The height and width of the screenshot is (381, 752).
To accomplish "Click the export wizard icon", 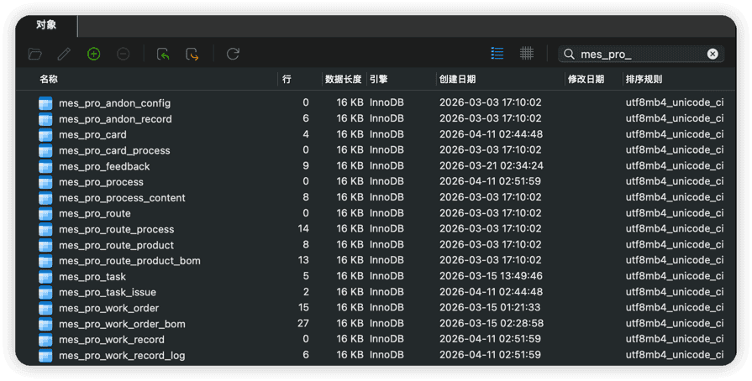I will 192,55.
